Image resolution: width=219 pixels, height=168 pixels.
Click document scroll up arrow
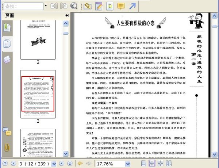coord(215,16)
